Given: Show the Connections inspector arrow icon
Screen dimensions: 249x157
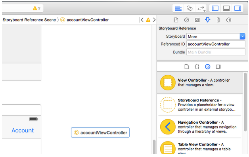Looking at the screenshot, I should 229,20.
